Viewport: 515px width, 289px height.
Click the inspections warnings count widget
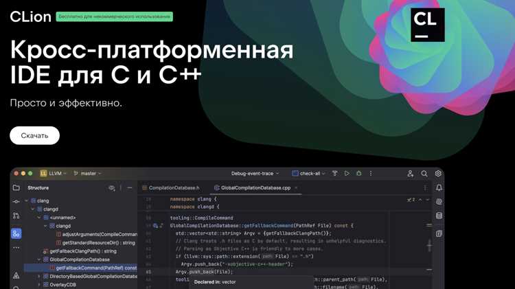(411, 200)
